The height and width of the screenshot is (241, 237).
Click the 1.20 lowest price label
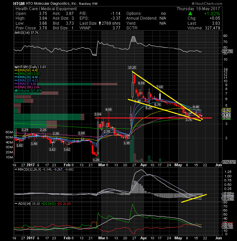click(x=96, y=160)
